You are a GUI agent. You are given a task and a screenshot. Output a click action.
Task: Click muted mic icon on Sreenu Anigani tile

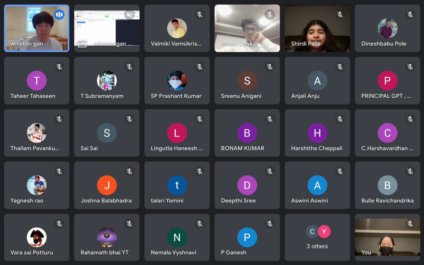(270, 67)
